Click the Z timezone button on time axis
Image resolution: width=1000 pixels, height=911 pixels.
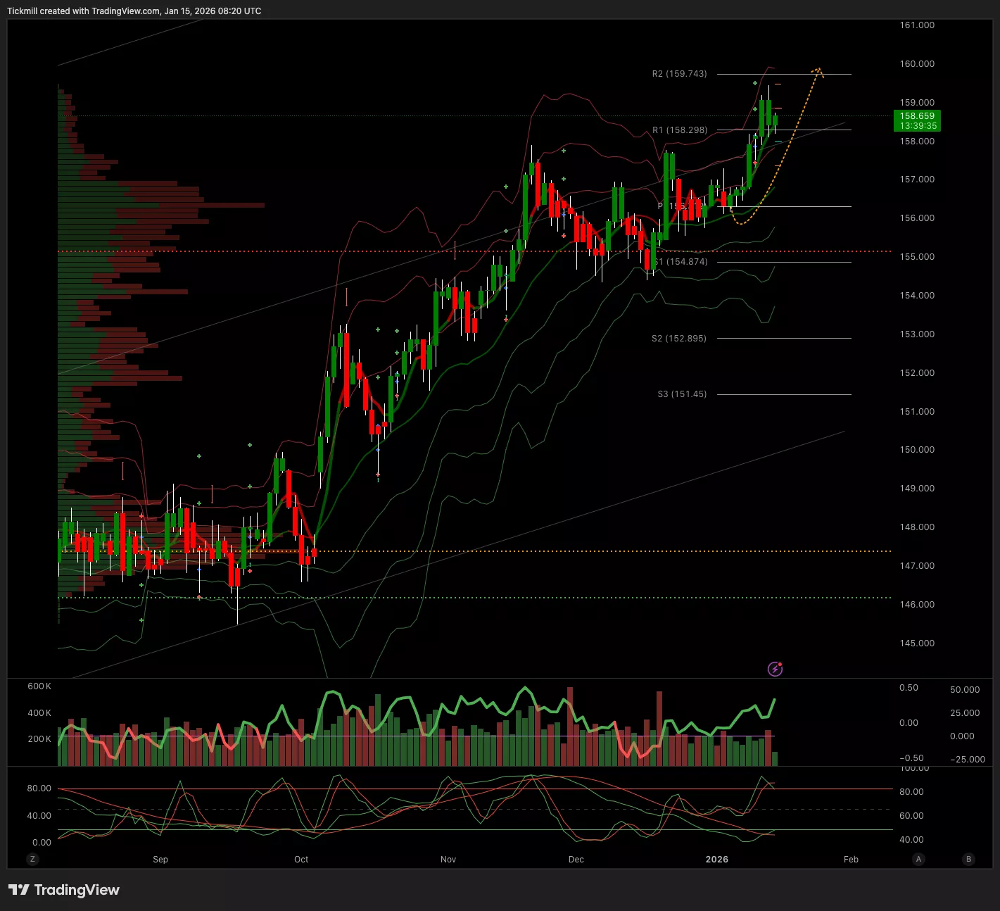pyautogui.click(x=32, y=859)
